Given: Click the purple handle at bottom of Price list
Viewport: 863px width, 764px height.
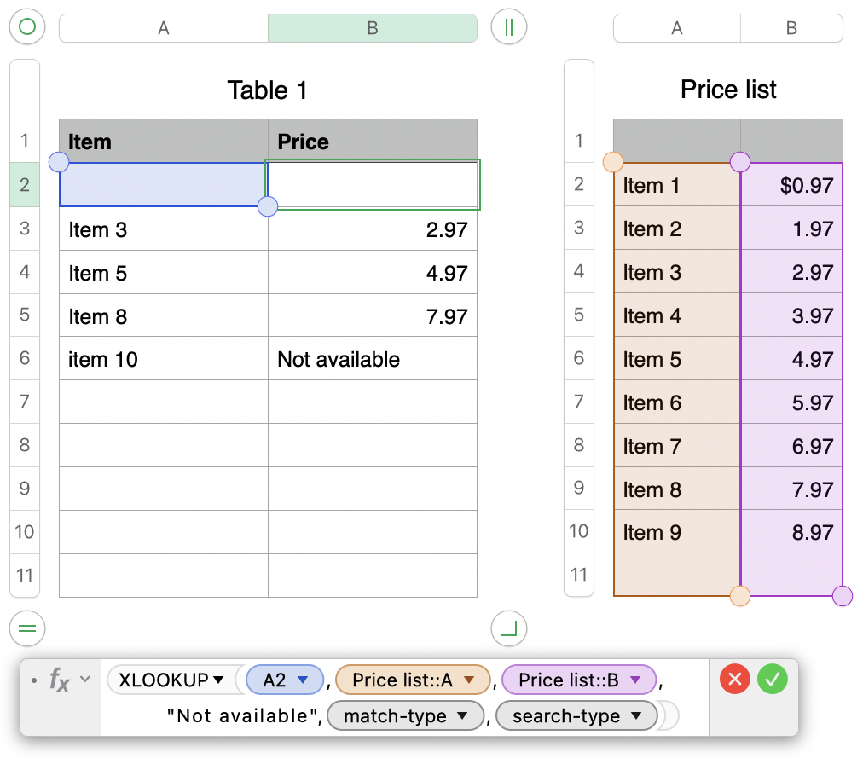Looking at the screenshot, I should tap(843, 596).
